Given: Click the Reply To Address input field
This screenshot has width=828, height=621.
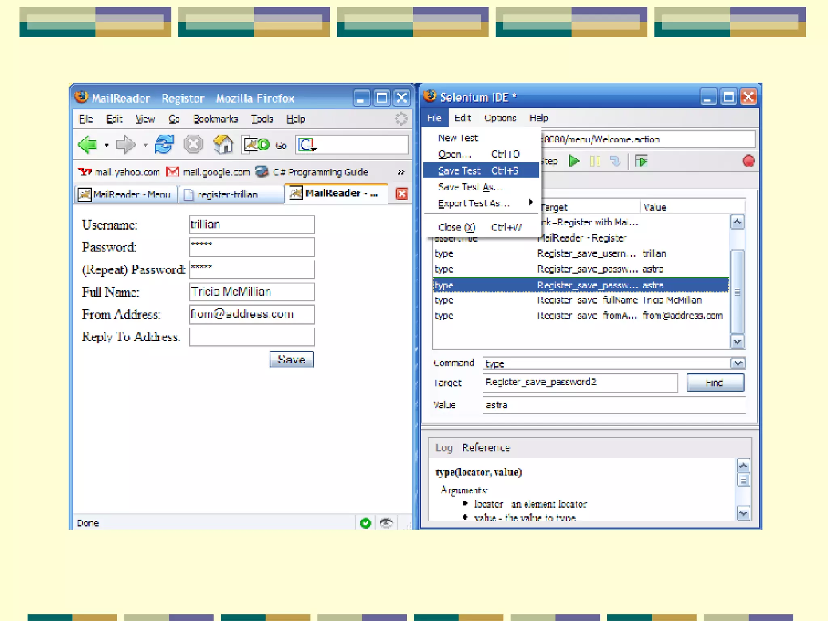Looking at the screenshot, I should coord(251,337).
